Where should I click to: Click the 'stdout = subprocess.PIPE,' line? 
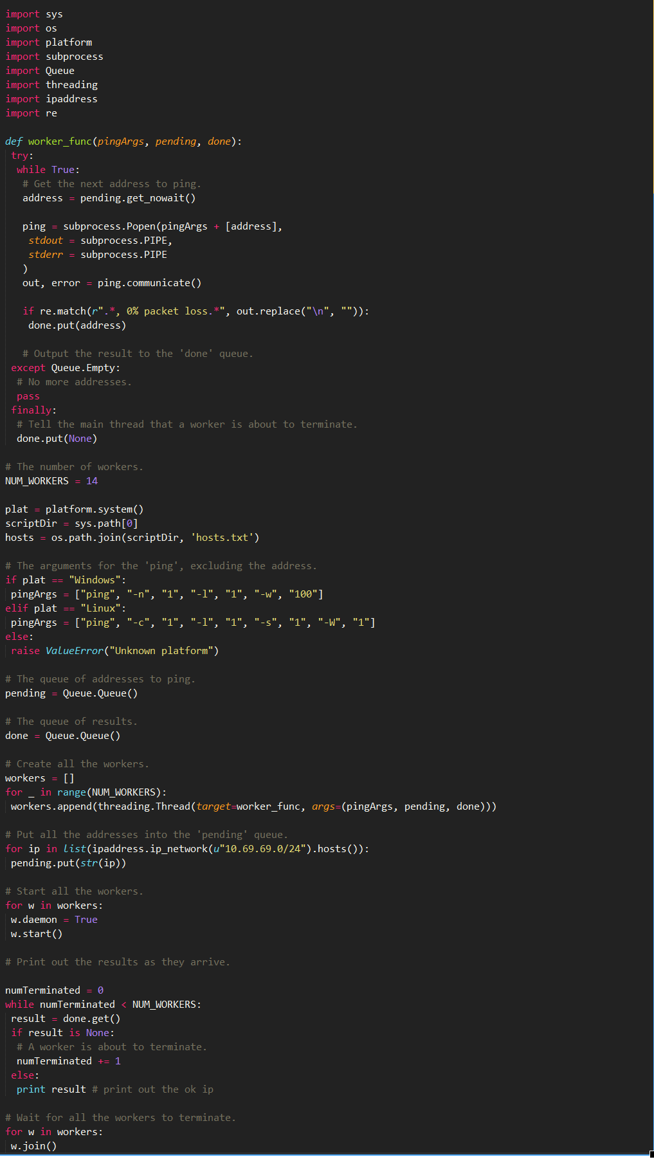100,241
